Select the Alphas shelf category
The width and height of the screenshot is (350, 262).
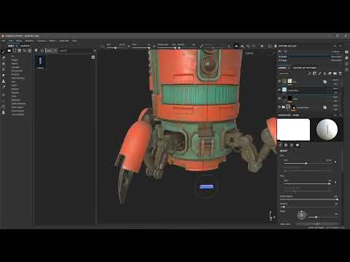[x=15, y=63]
